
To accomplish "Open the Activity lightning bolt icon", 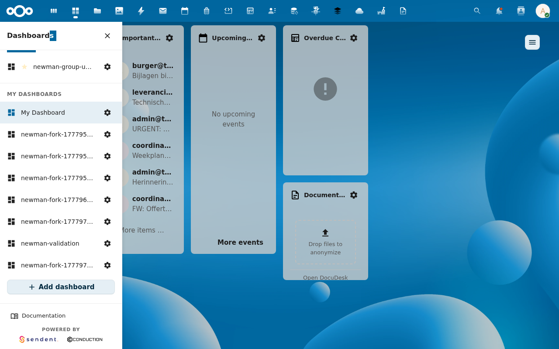I will (141, 11).
